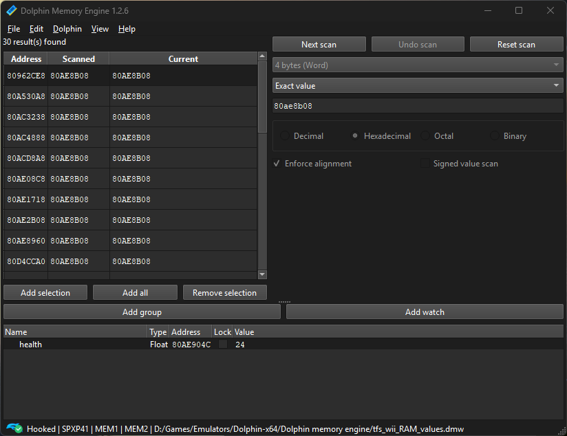This screenshot has width=567, height=436.
Task: Sort results by Address column header
Action: coord(26,59)
